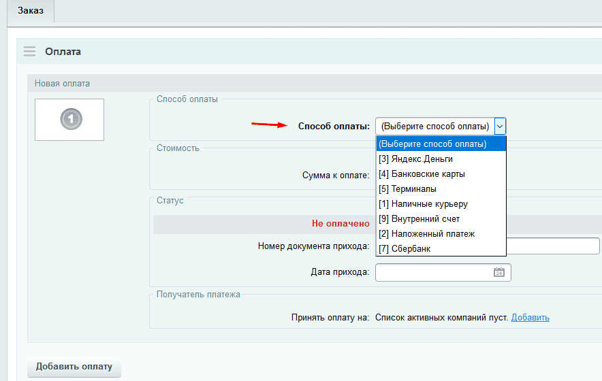Pick [1] Наличные курьеру payment method

click(x=423, y=203)
